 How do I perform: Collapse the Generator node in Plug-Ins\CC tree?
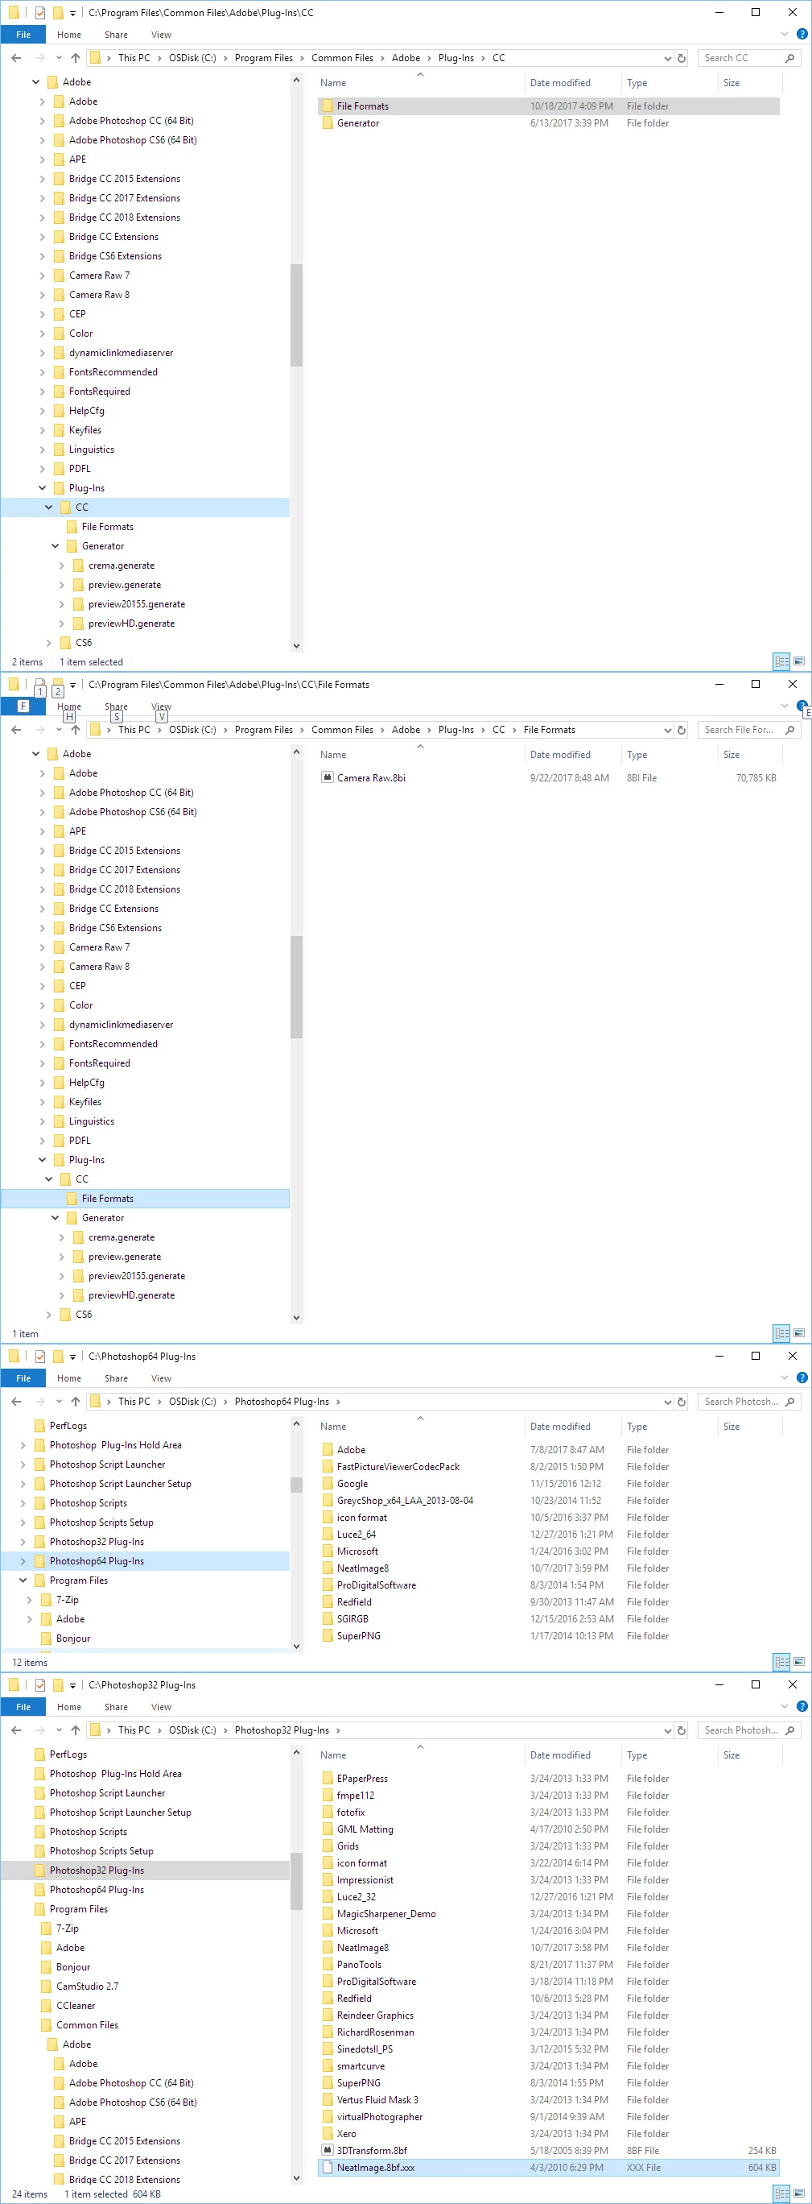[x=56, y=546]
